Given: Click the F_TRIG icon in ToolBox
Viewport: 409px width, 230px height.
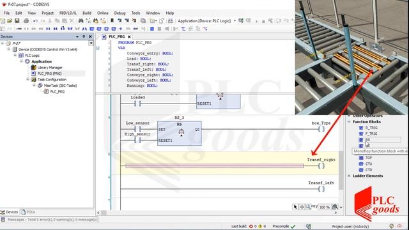Looking at the screenshot, I should [x=361, y=134].
